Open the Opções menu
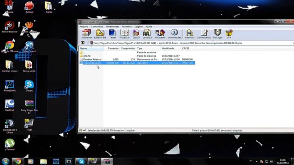The image size is (294, 165). [x=139, y=27]
